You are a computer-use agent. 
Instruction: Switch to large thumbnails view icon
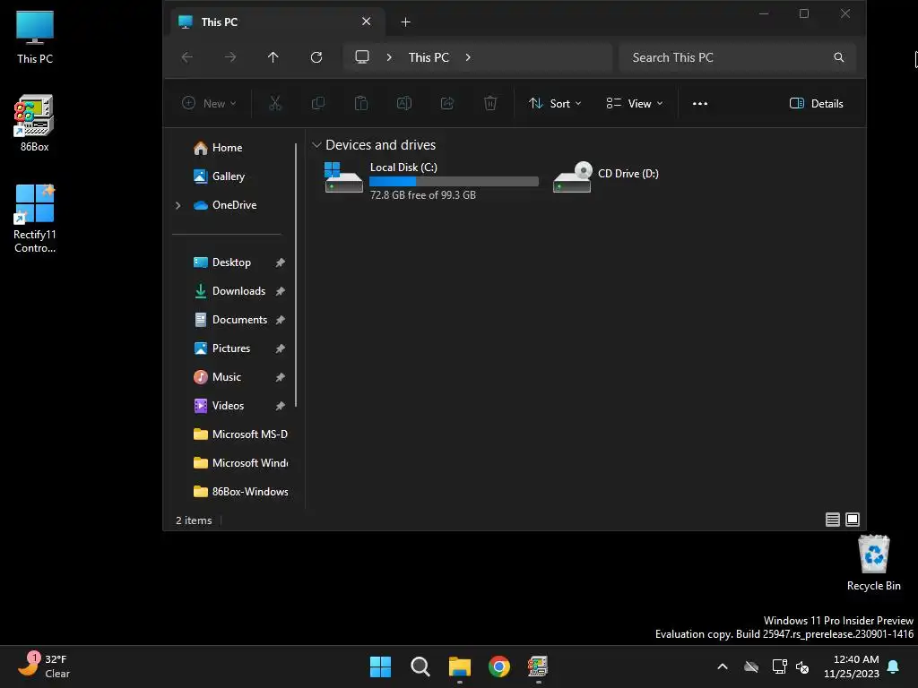click(853, 520)
